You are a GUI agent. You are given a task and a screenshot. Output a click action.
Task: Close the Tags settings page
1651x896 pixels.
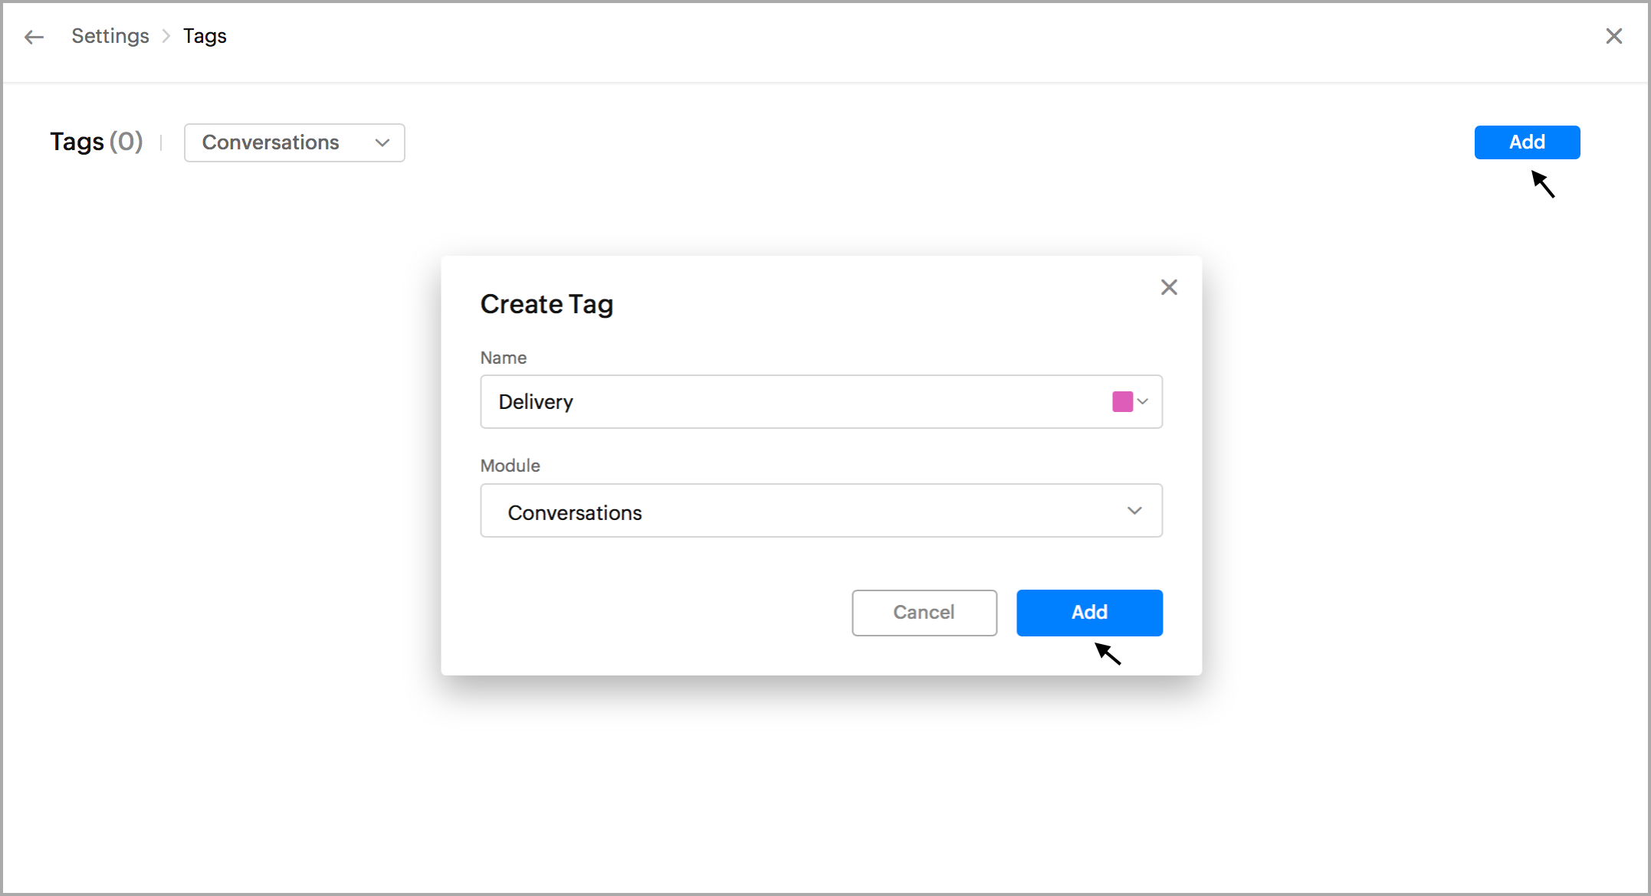1613,36
